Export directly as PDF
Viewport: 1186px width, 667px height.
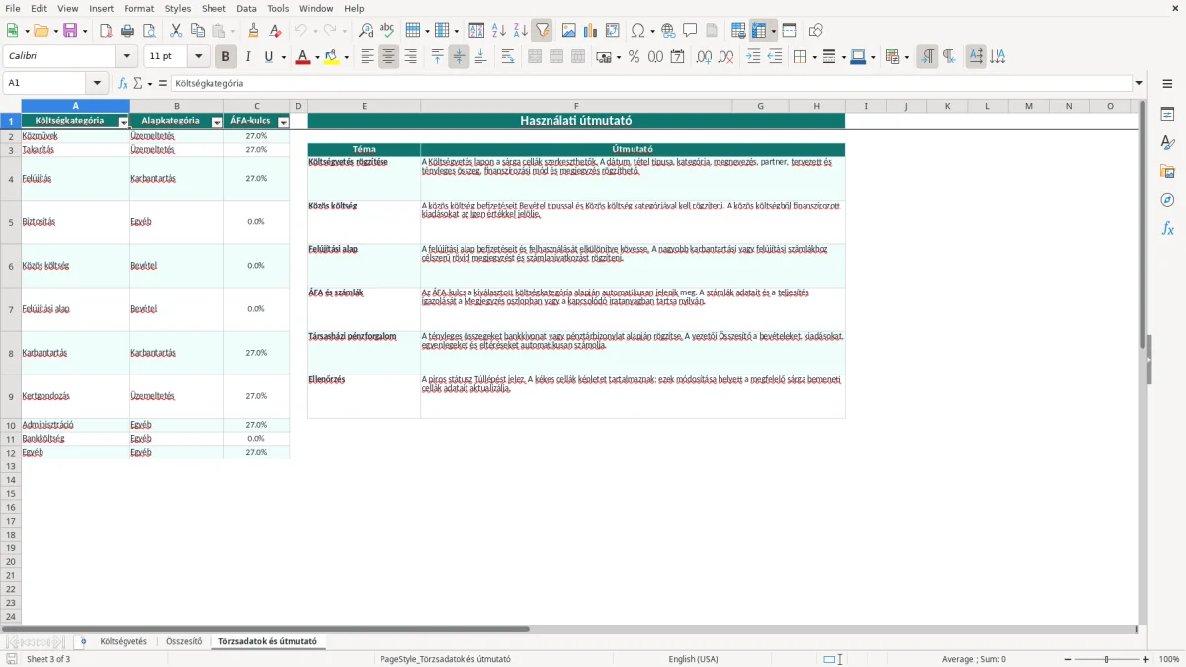106,31
